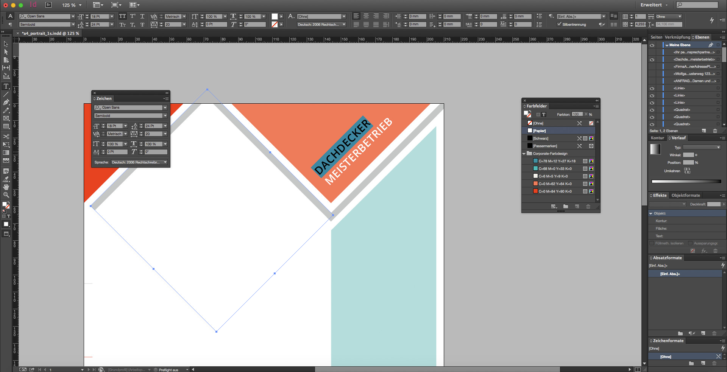The height and width of the screenshot is (372, 727).
Task: Click the Umkehren reverse gradient icon
Action: click(687, 171)
